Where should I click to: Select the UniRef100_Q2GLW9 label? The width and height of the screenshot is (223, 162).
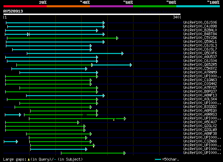pos(200,130)
